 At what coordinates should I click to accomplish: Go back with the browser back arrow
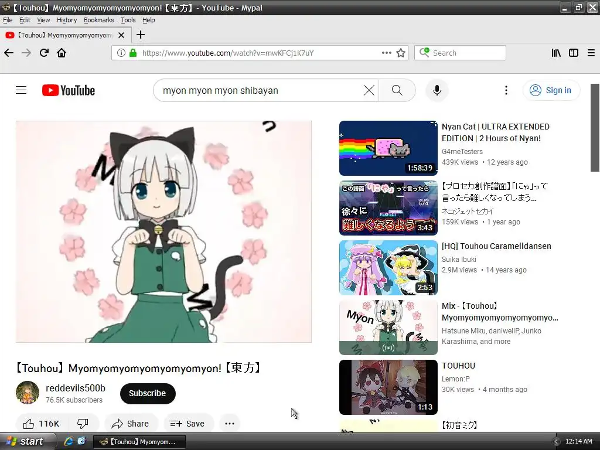(x=9, y=53)
